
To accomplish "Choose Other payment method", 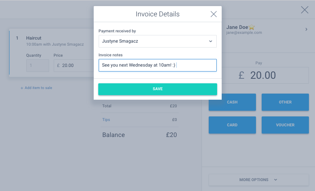I will (x=285, y=102).
